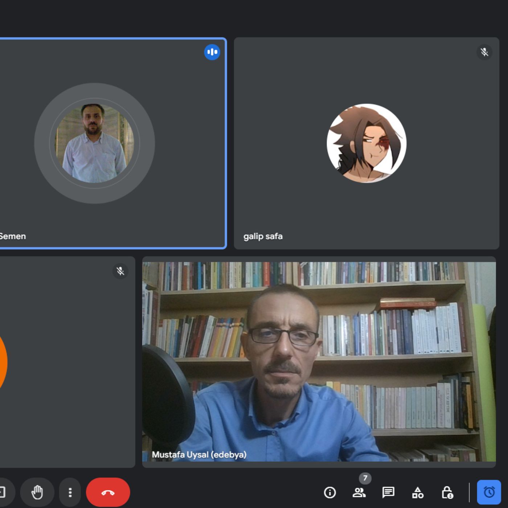Viewport: 508px width, 508px height.
Task: Click the cut-off button left of raise hand
Action: coord(5,492)
